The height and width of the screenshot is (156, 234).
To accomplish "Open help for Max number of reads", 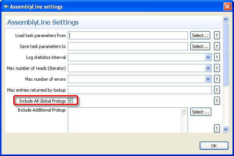I will click(217, 68).
